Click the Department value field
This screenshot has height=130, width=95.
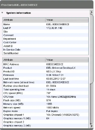67,39
